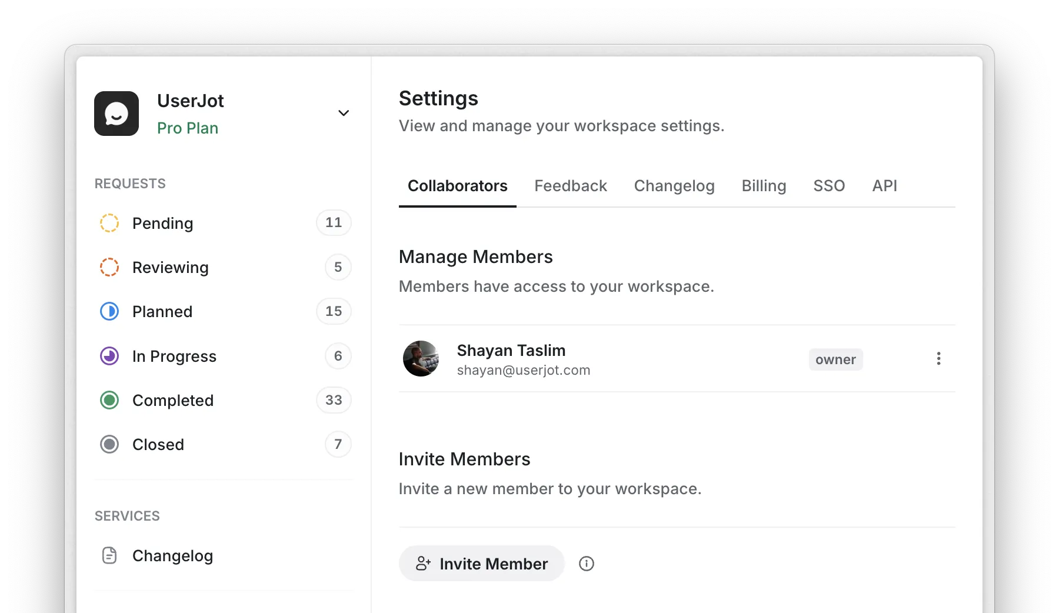This screenshot has height=613, width=1059.
Task: Click the In Progress purple icon
Action: (109, 356)
